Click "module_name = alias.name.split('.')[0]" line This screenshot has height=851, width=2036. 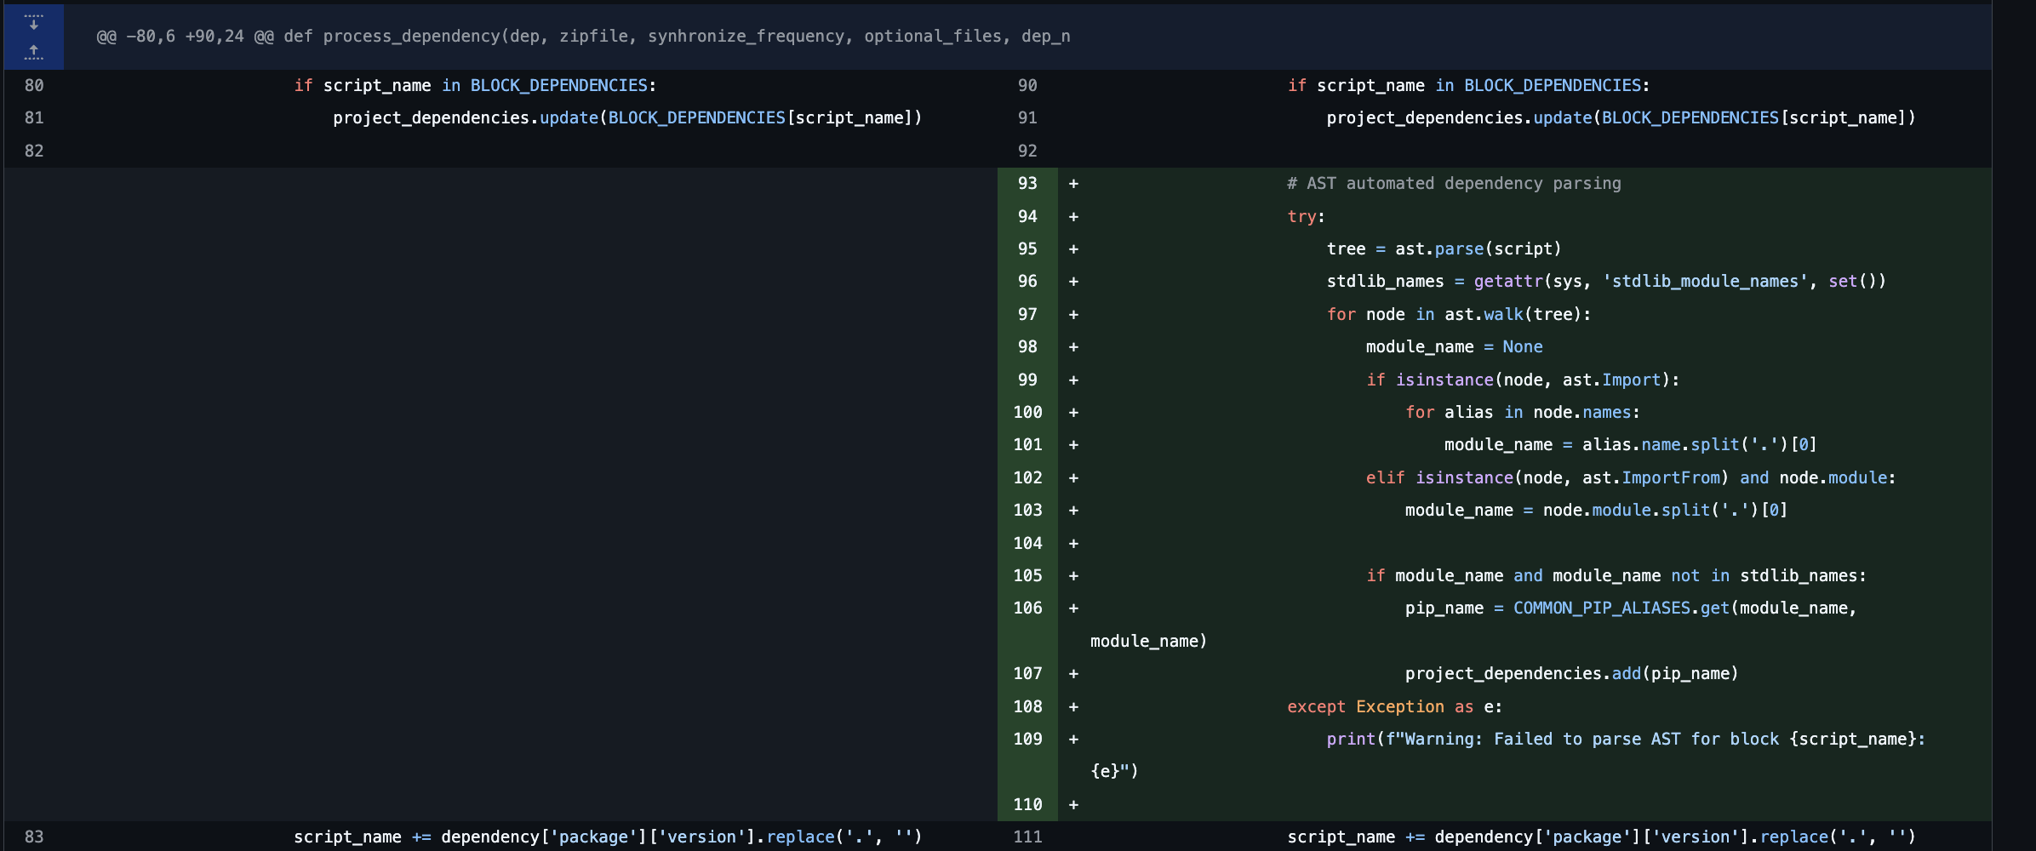pyautogui.click(x=1631, y=444)
